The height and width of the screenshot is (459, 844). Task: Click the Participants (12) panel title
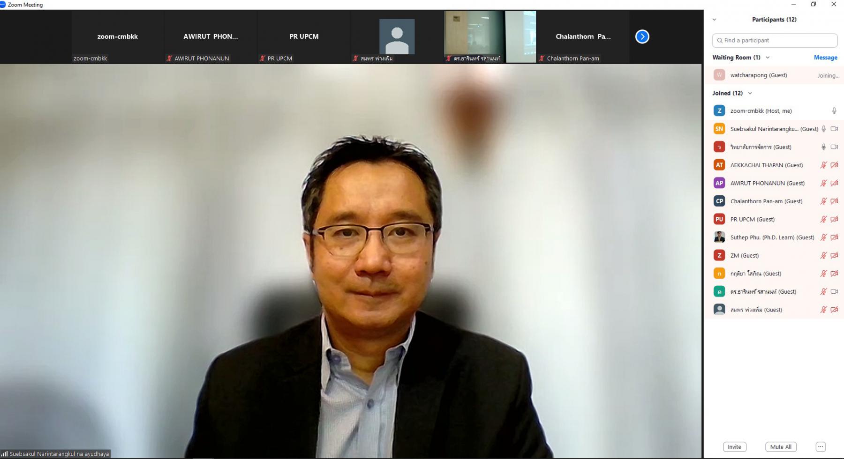(774, 20)
